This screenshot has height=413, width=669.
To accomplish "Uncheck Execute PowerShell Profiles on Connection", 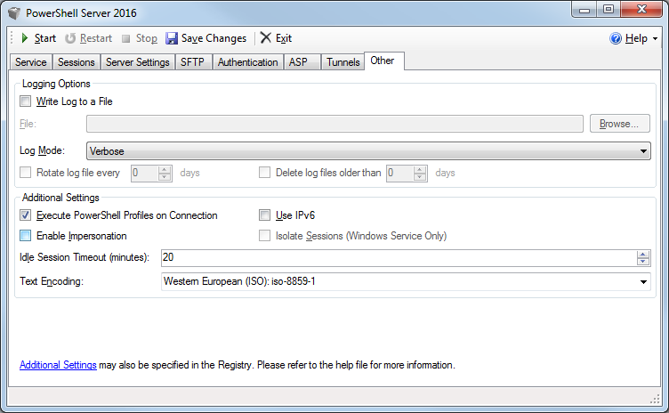I will [x=26, y=215].
